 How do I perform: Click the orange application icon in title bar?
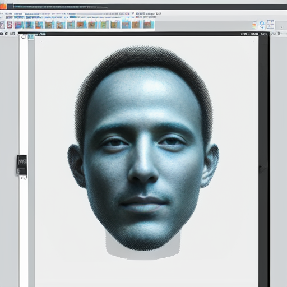[x=3, y=7]
